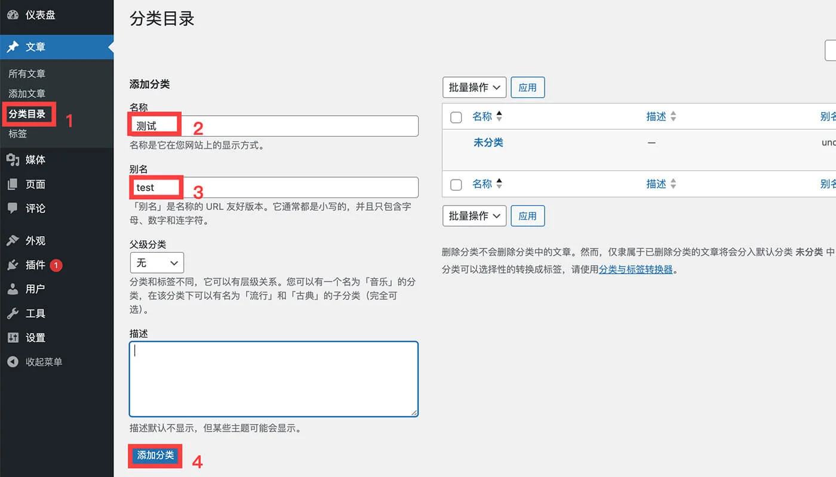Open the bottom 批量操作 dropdown
The image size is (836, 477).
point(474,215)
